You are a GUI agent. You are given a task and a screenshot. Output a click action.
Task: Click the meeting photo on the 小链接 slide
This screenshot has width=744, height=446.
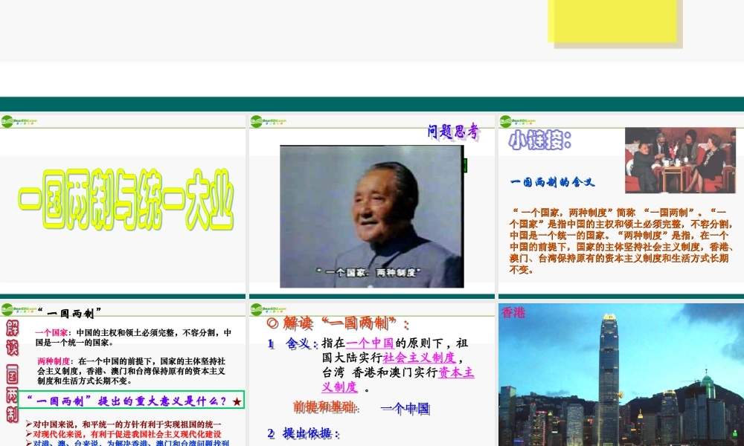[x=680, y=161]
